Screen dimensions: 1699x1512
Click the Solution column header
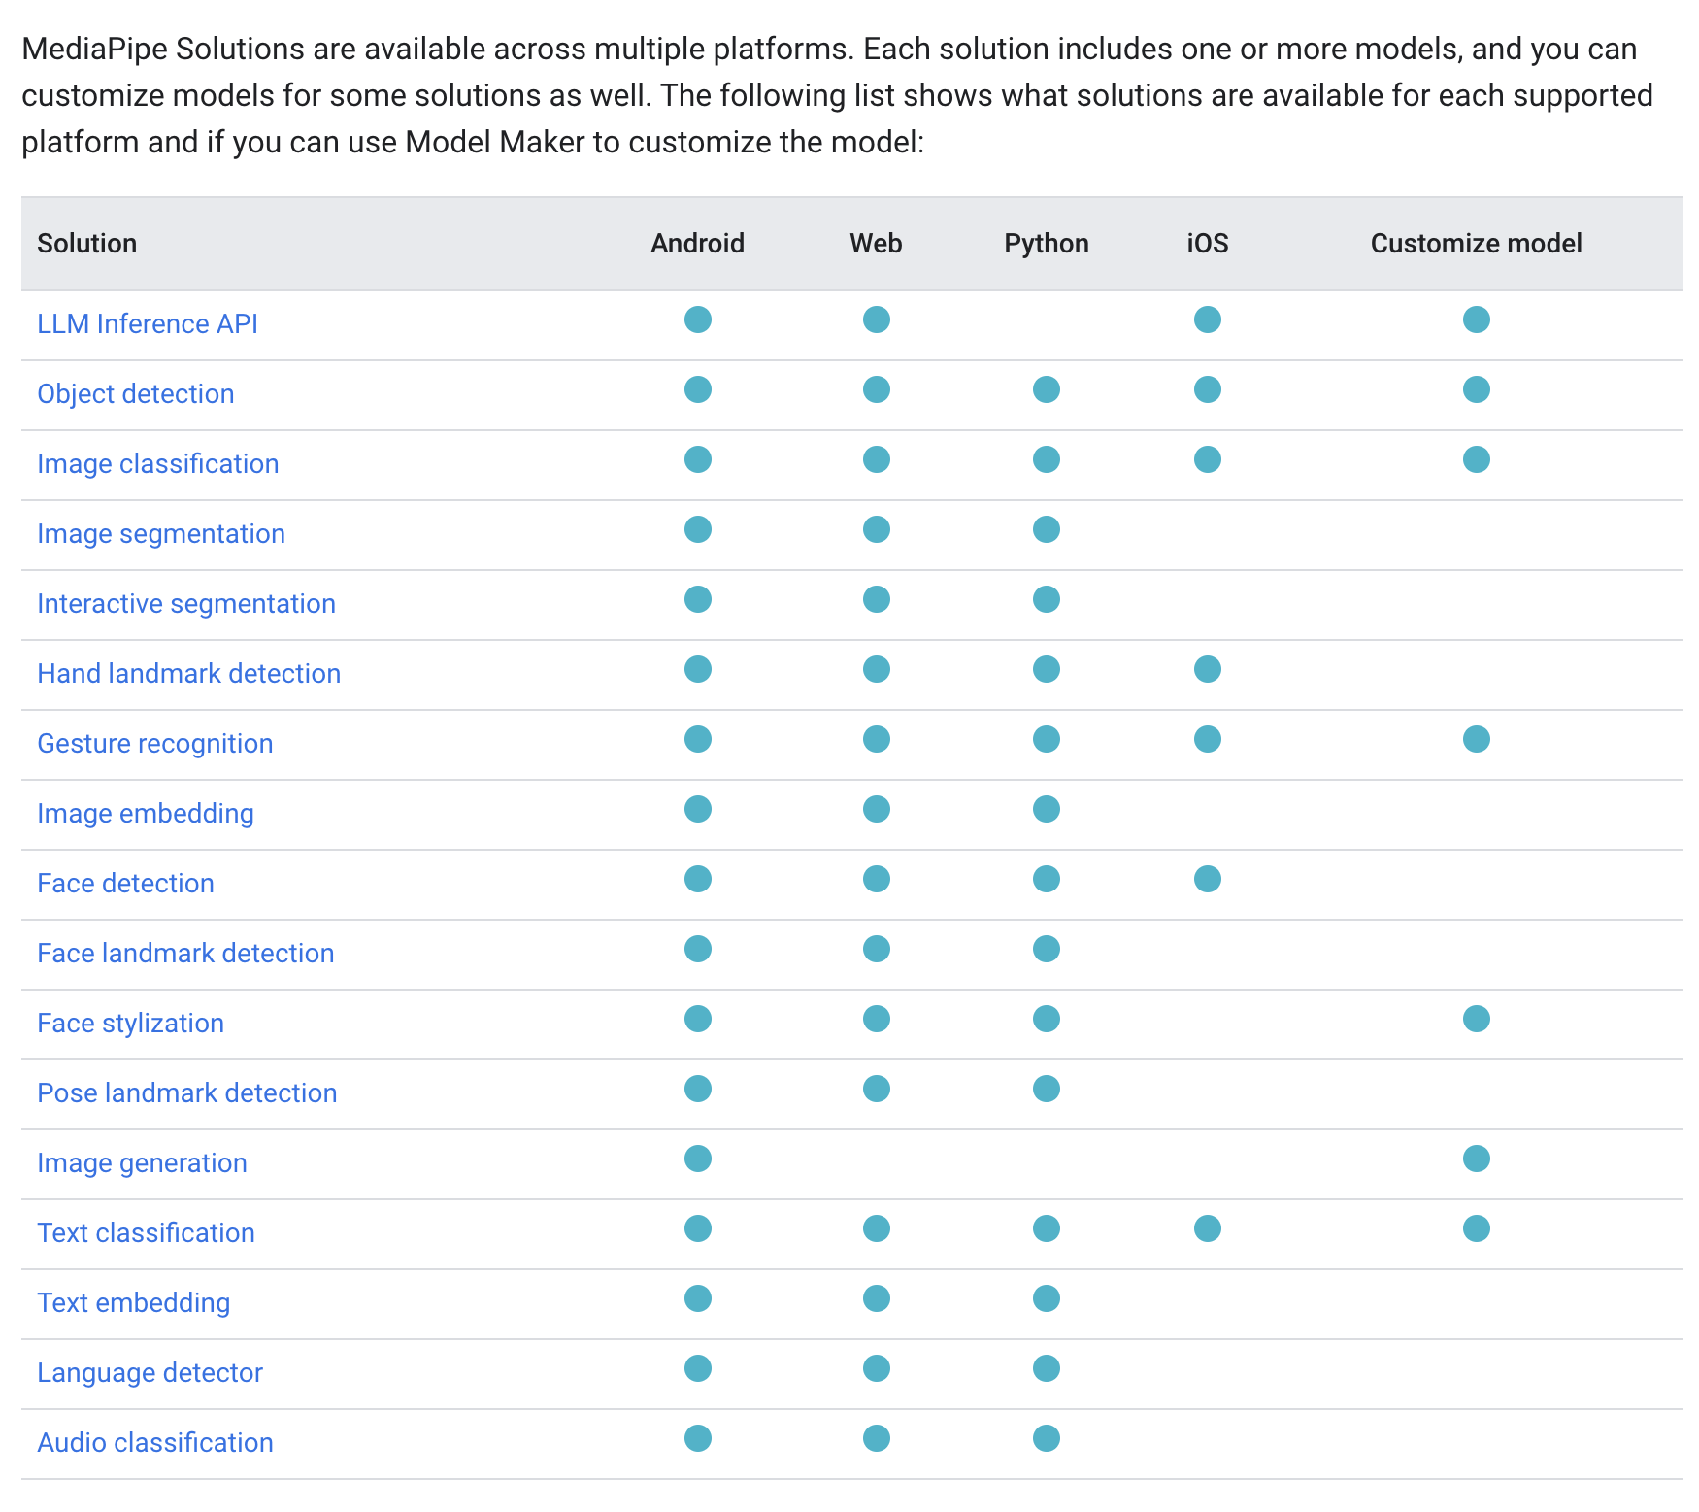[87, 243]
